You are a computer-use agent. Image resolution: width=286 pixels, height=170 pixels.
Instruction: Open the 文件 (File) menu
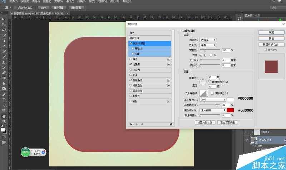[x=13, y=1]
